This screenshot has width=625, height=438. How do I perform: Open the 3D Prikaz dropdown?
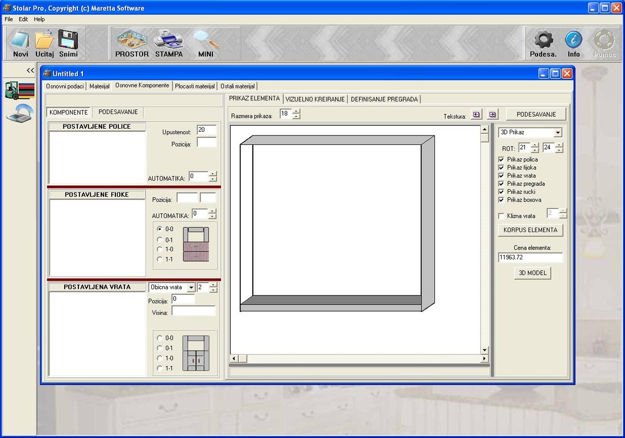point(557,133)
